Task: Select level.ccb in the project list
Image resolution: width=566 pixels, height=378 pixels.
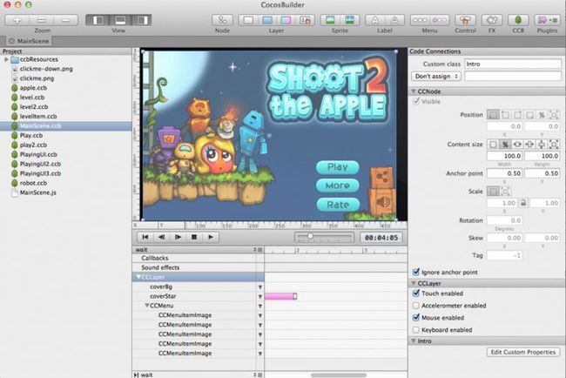Action: pyautogui.click(x=31, y=98)
